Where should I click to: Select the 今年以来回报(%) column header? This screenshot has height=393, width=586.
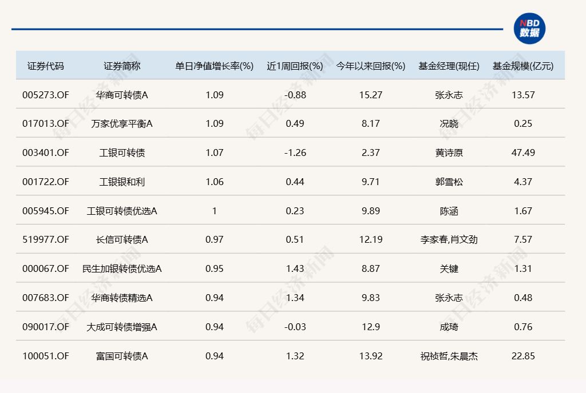pyautogui.click(x=370, y=66)
